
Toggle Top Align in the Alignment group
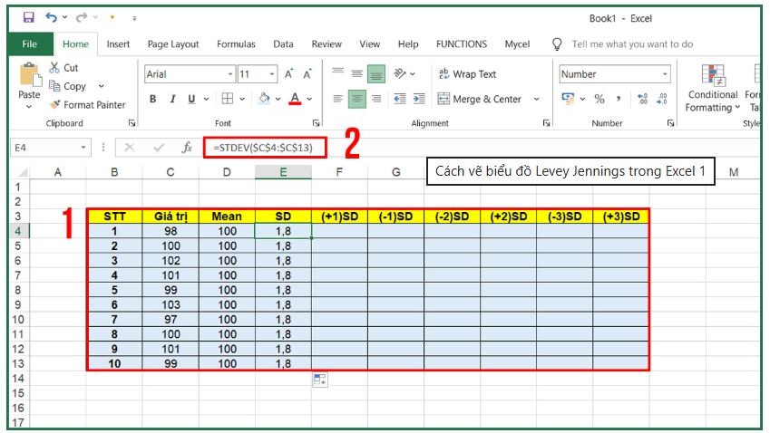pyautogui.click(x=337, y=73)
